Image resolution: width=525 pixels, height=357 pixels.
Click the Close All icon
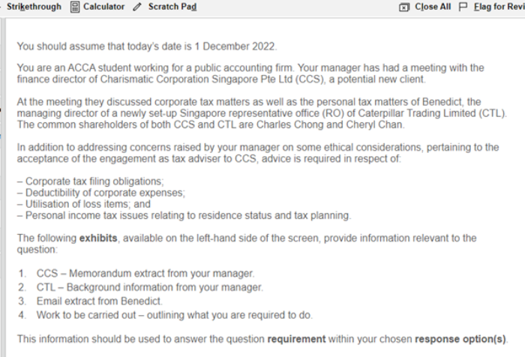pyautogui.click(x=404, y=7)
